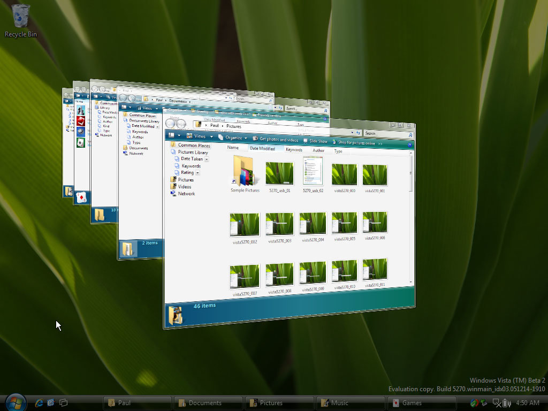This screenshot has height=411, width=548.
Task: Expand the Rating filter arrow
Action: click(197, 173)
